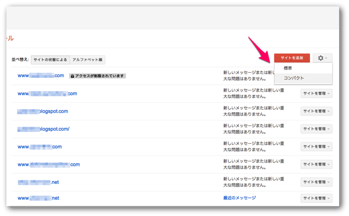Expand サイトを管理 for the blogspot.com row without slash
Viewport: 349px width, 216px height.
click(316, 111)
